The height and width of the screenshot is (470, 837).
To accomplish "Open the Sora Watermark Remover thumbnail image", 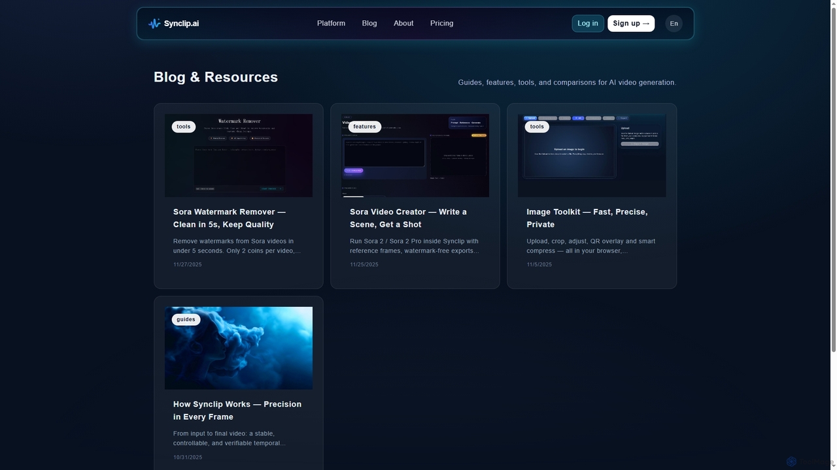I will [239, 155].
